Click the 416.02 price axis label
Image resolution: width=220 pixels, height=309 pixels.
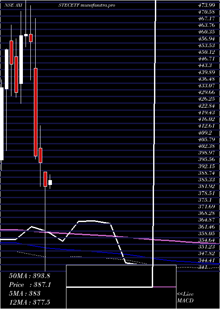click(206, 119)
